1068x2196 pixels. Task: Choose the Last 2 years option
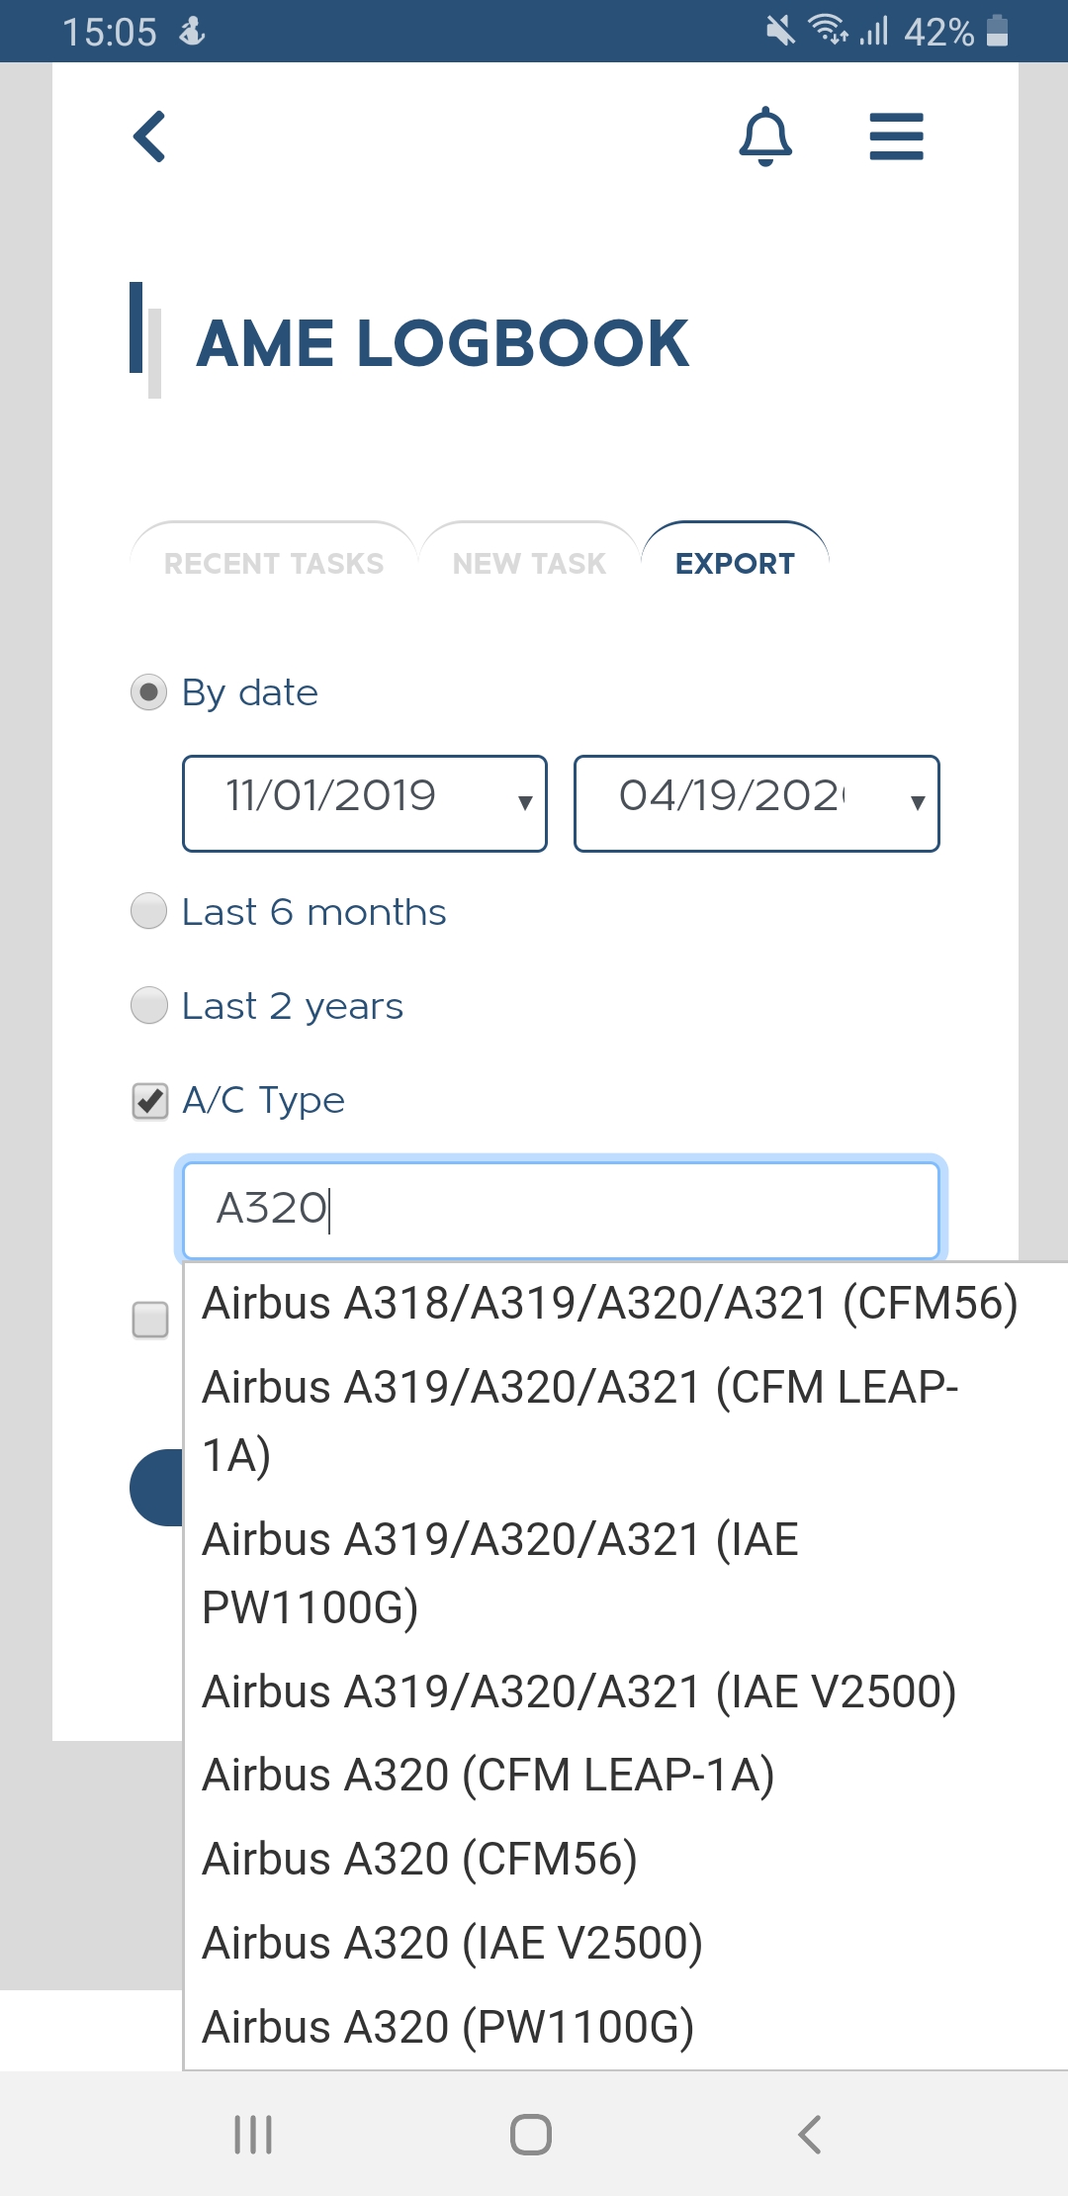click(x=149, y=1006)
